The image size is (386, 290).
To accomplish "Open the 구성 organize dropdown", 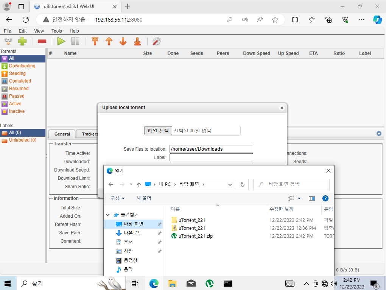I will (x=117, y=198).
